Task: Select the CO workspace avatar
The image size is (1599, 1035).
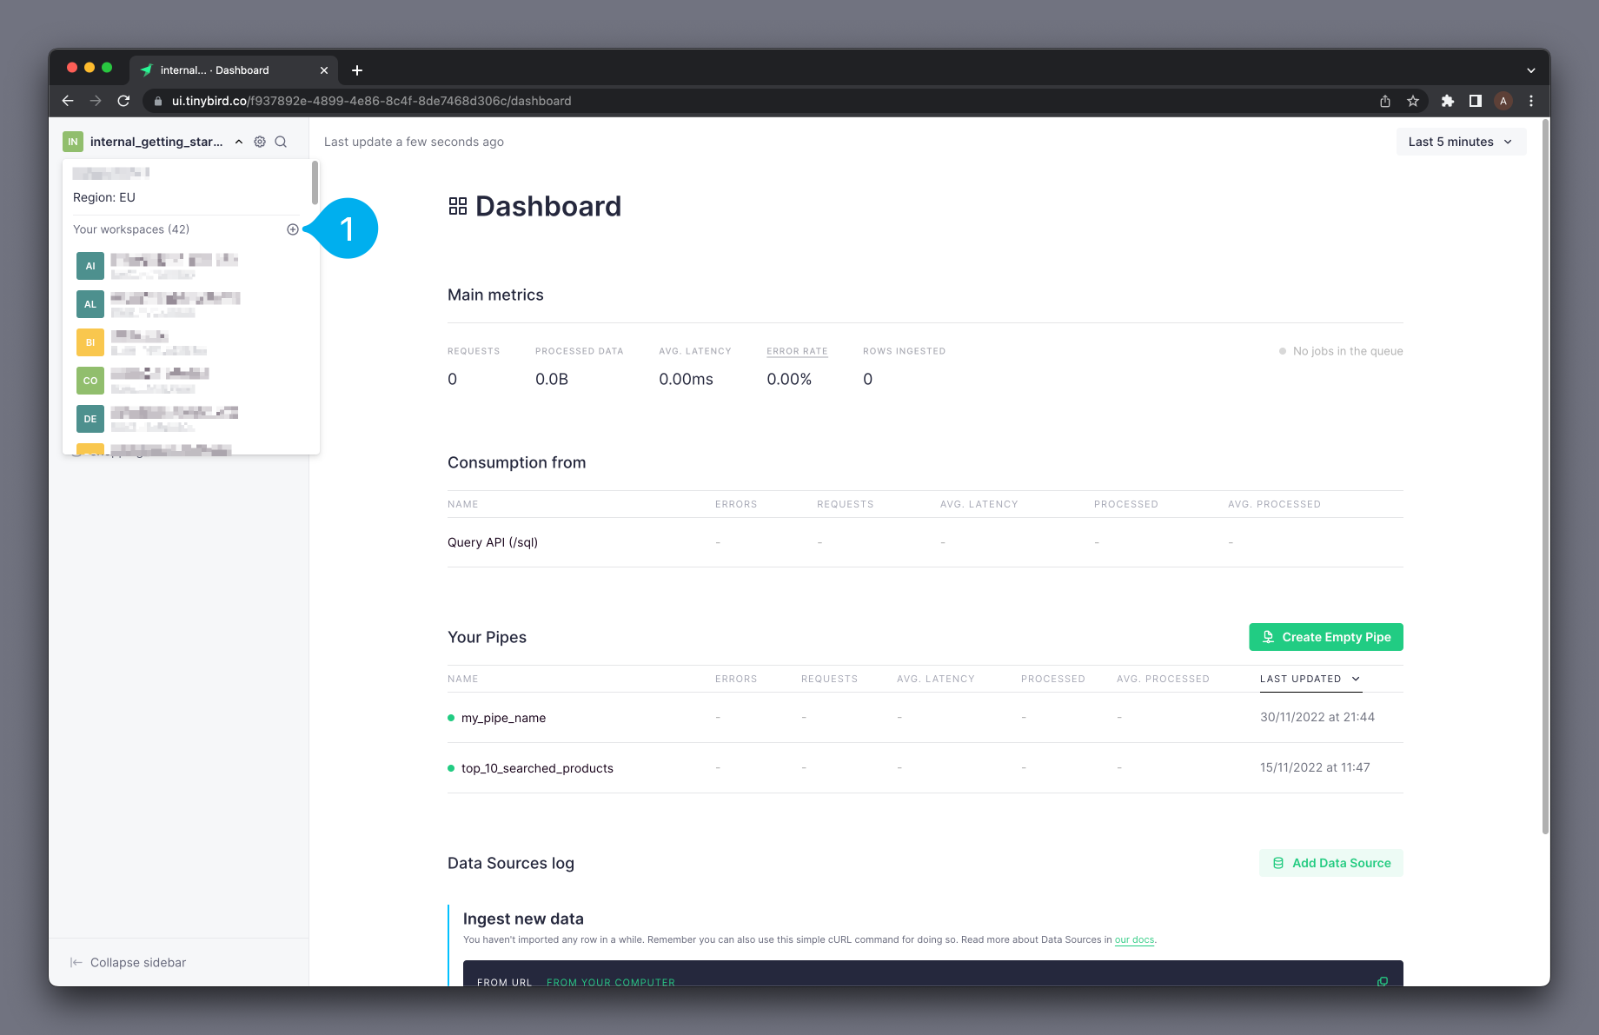Action: tap(90, 381)
